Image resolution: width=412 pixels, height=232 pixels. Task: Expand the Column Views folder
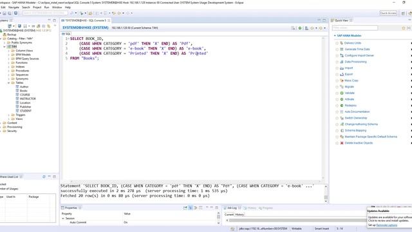click(x=8, y=50)
